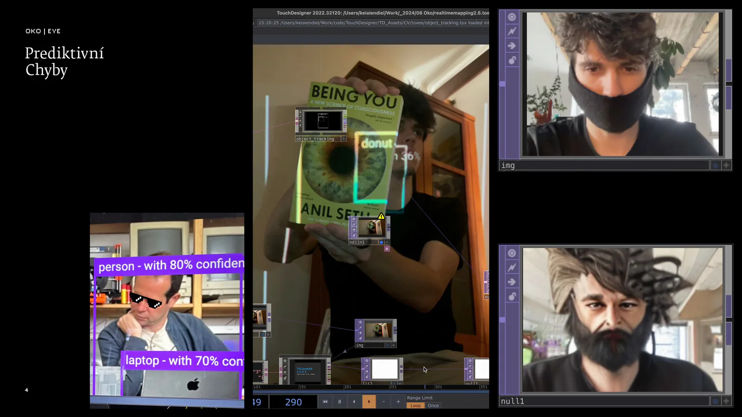Screen dimensions: 742x417
Task: Click yellow warning triangle on ndiin1 node
Action: 381,216
